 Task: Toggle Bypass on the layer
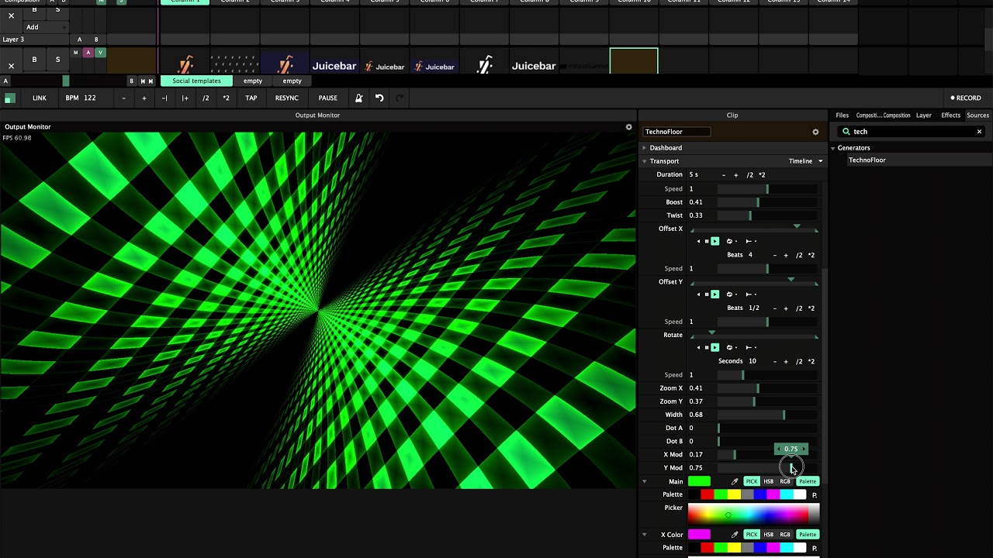click(x=34, y=60)
